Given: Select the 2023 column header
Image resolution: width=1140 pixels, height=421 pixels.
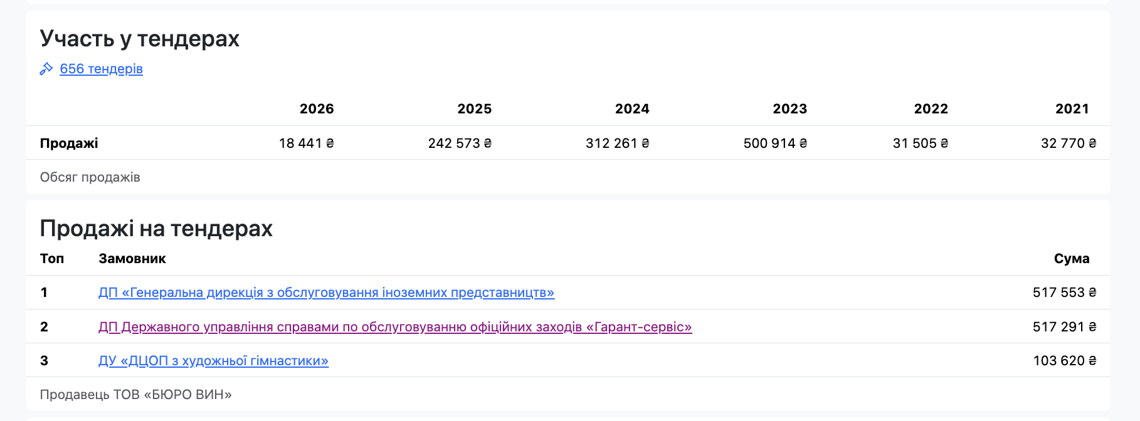Looking at the screenshot, I should [x=789, y=109].
